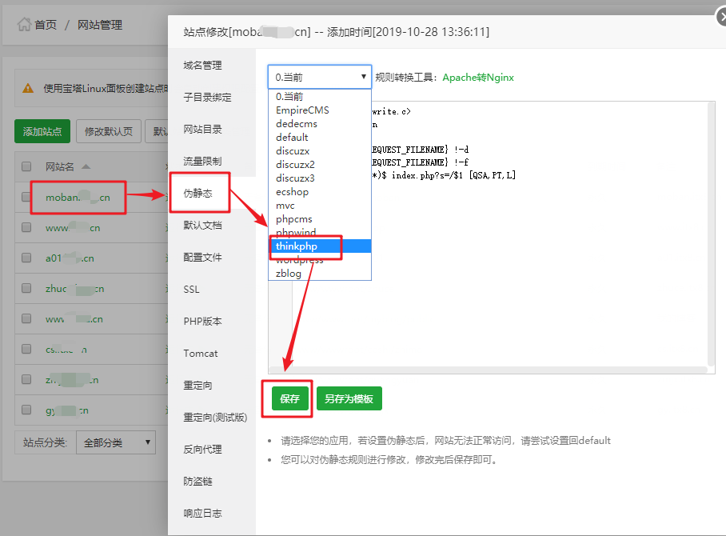Choose the mvc rewrite option
The image size is (726, 536).
(x=320, y=206)
